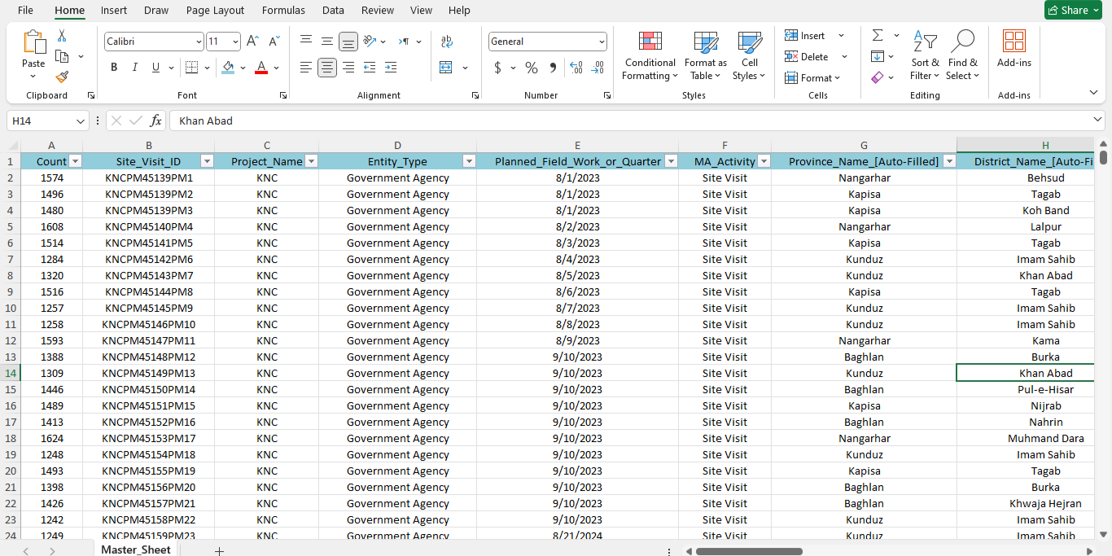Screen dimensions: 1112x556
Task: Open the File menu
Action: [x=25, y=11]
